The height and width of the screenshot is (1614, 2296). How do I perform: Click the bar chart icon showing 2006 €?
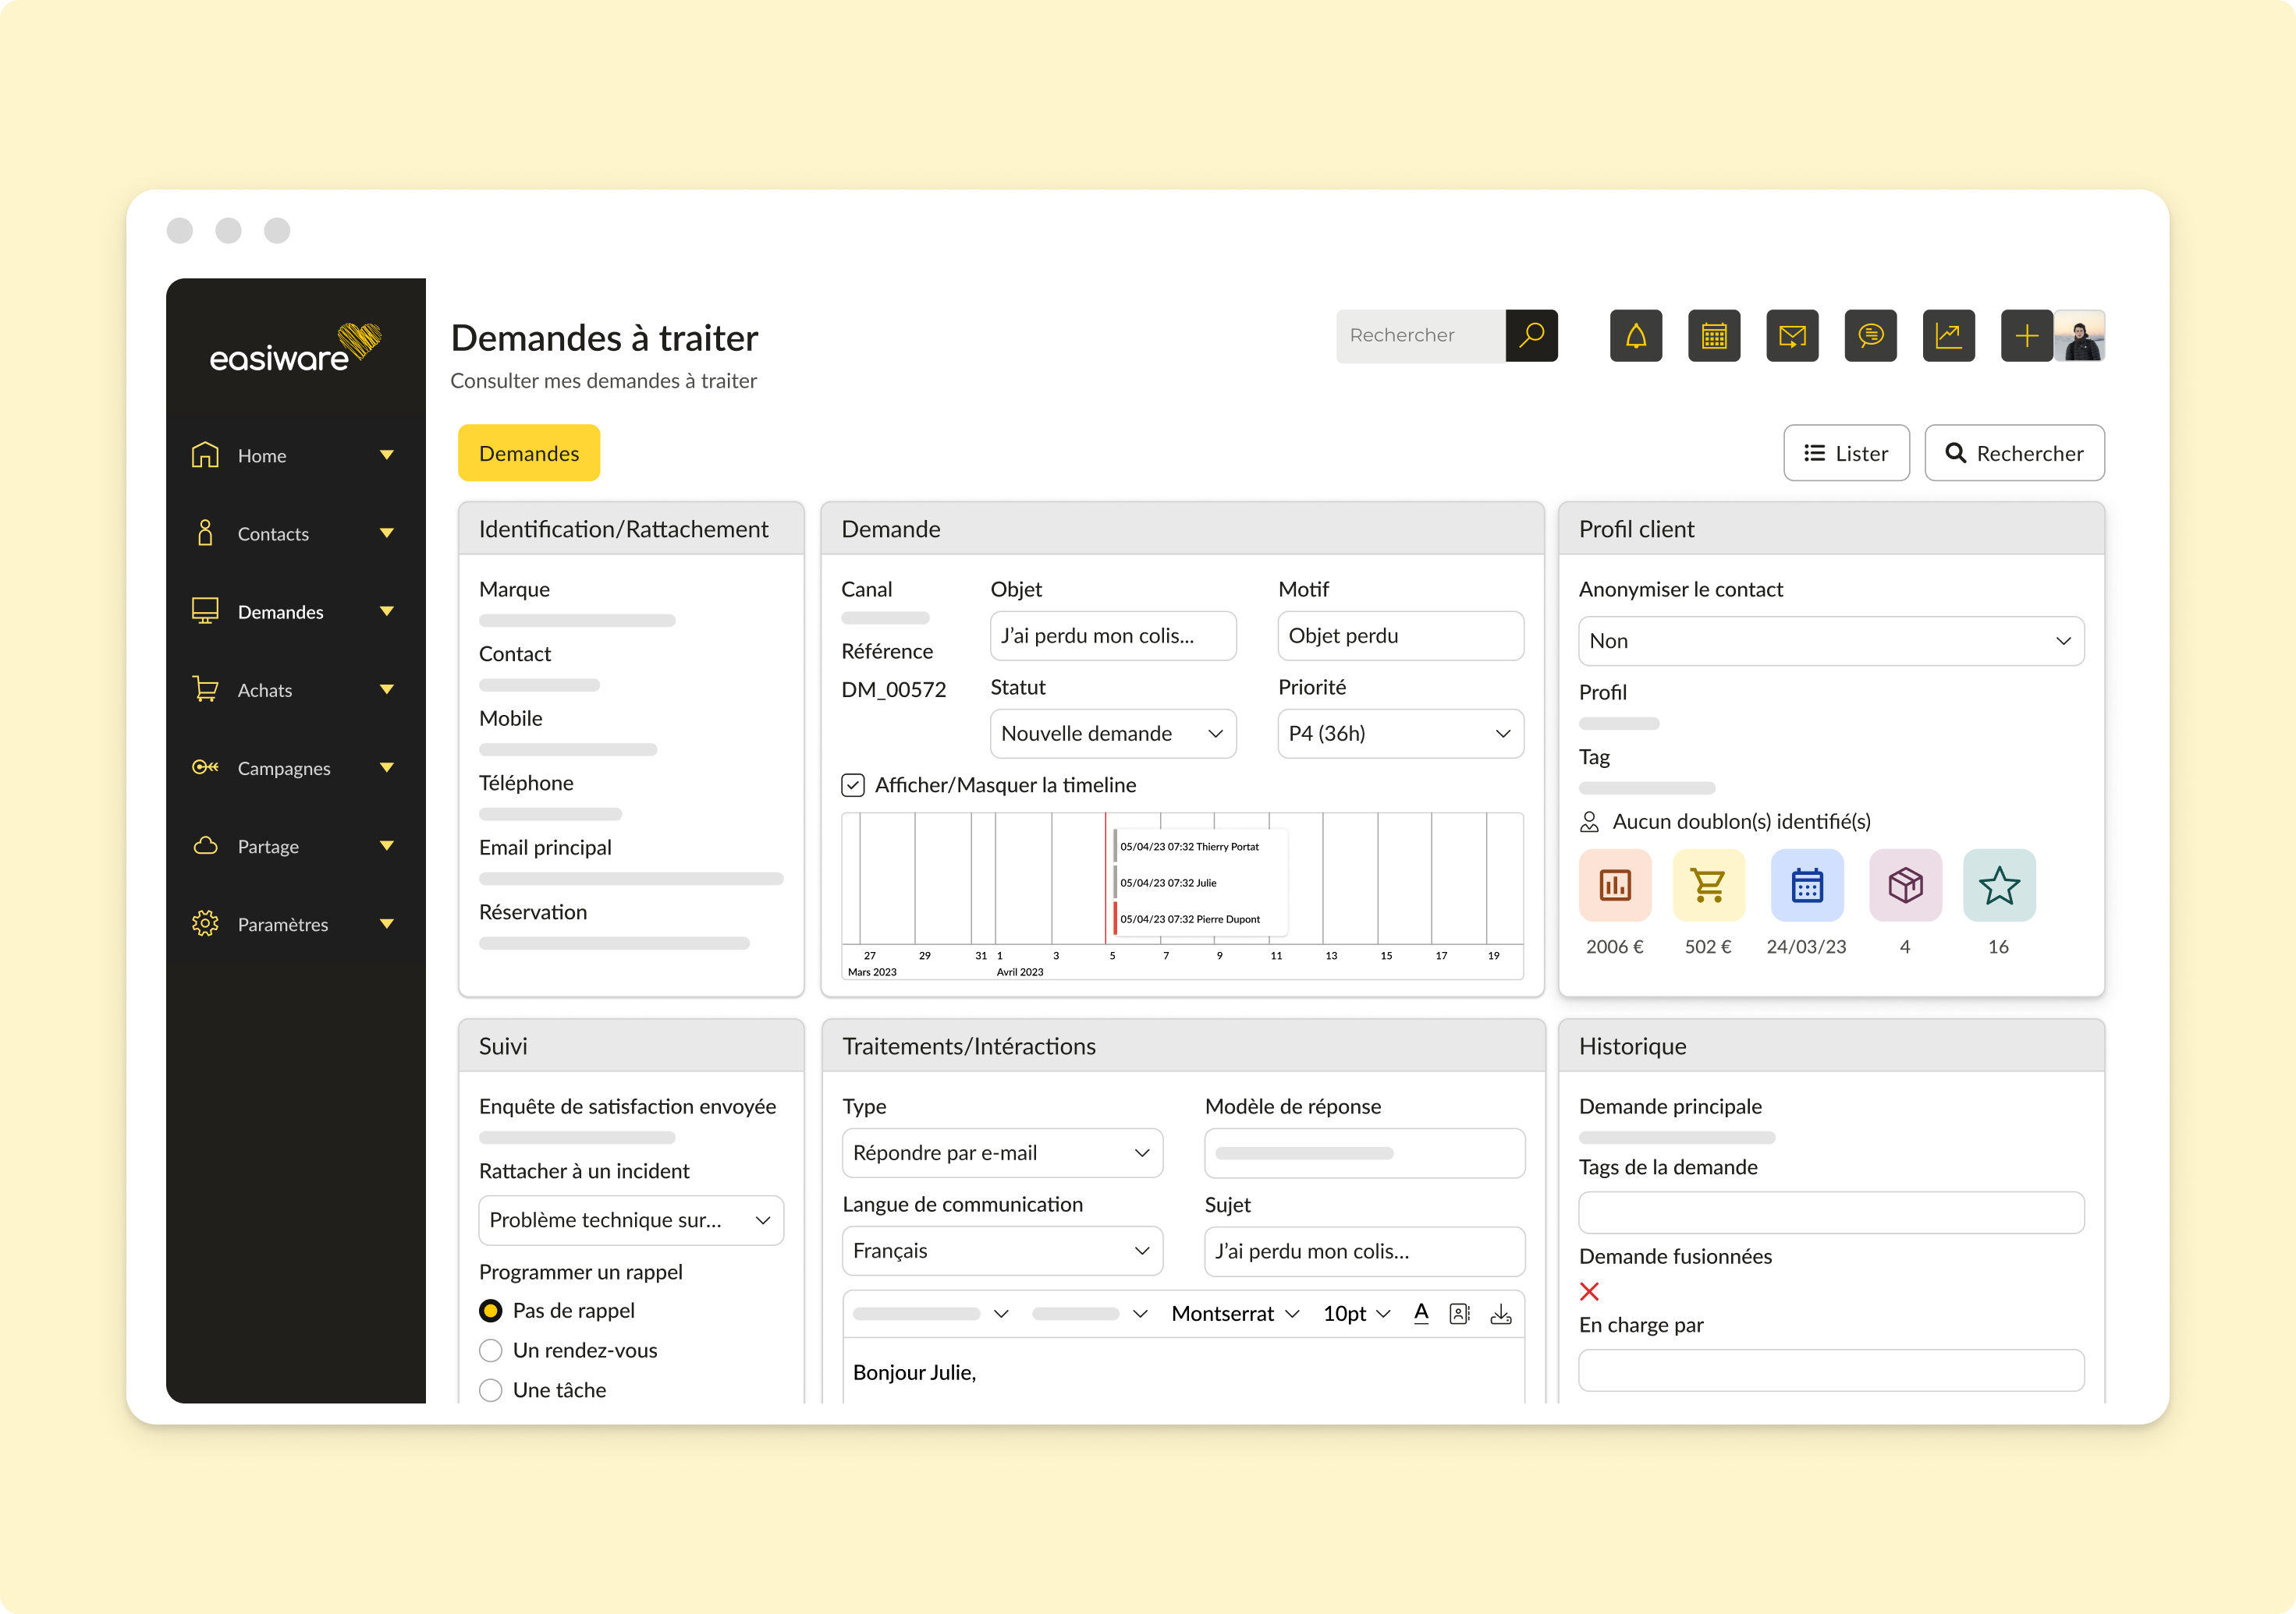click(x=1614, y=886)
